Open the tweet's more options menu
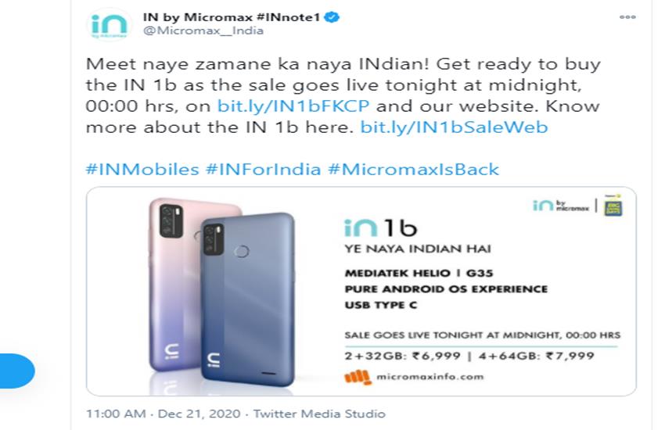The width and height of the screenshot is (665, 430). (627, 17)
